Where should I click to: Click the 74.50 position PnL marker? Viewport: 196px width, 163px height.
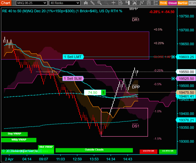[x=93, y=92]
